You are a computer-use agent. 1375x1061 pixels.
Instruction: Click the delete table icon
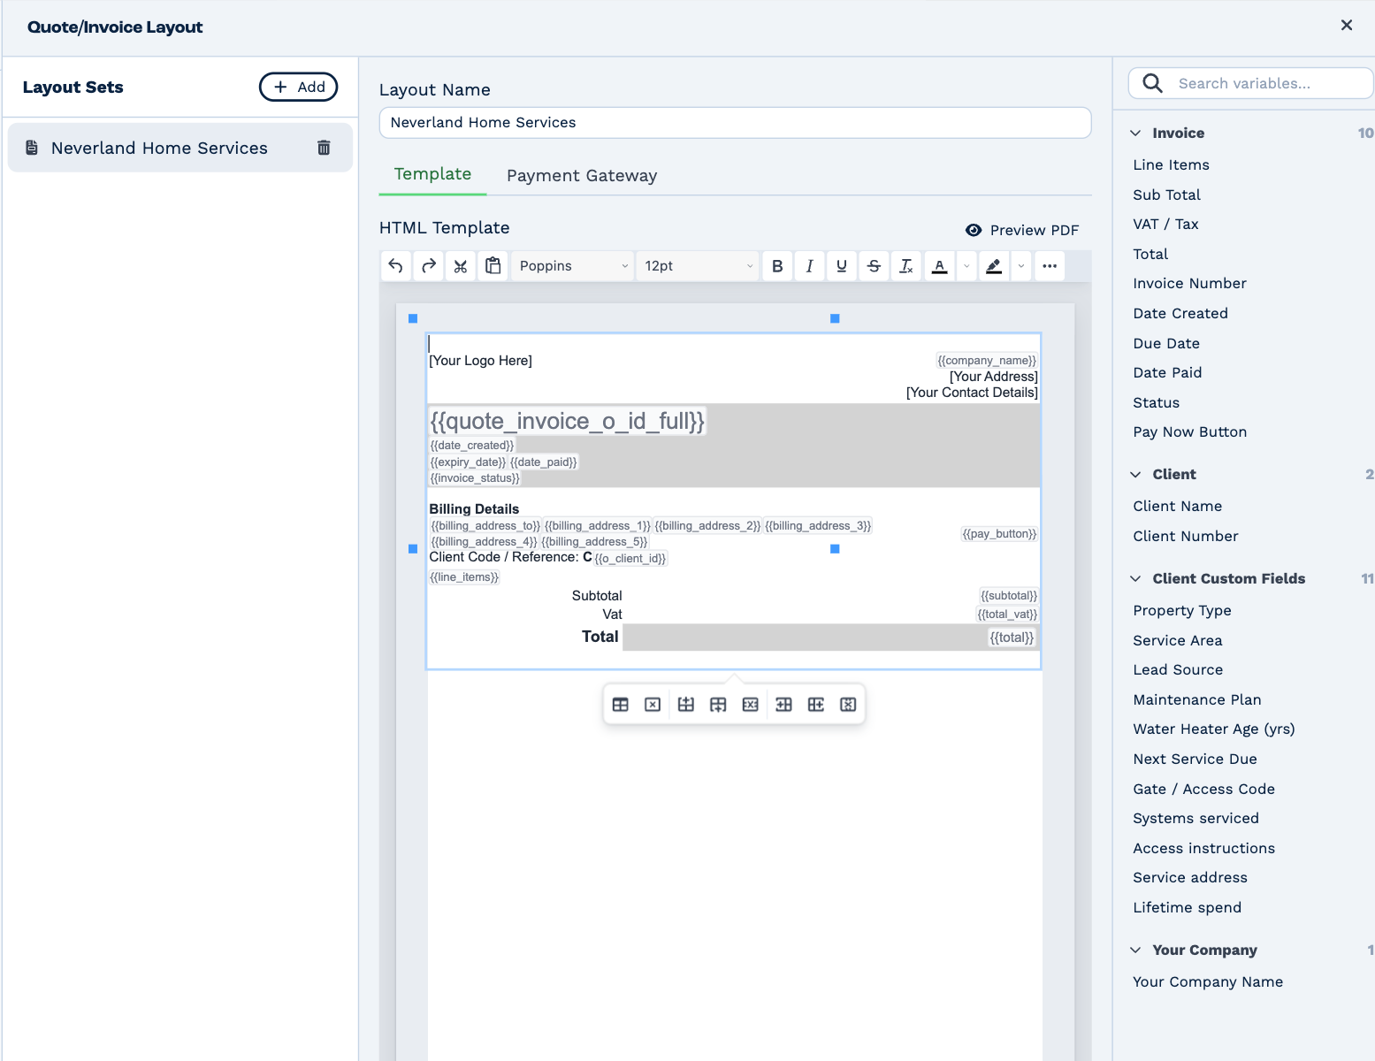653,705
